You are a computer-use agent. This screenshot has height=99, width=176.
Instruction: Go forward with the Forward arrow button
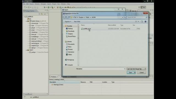67,17
